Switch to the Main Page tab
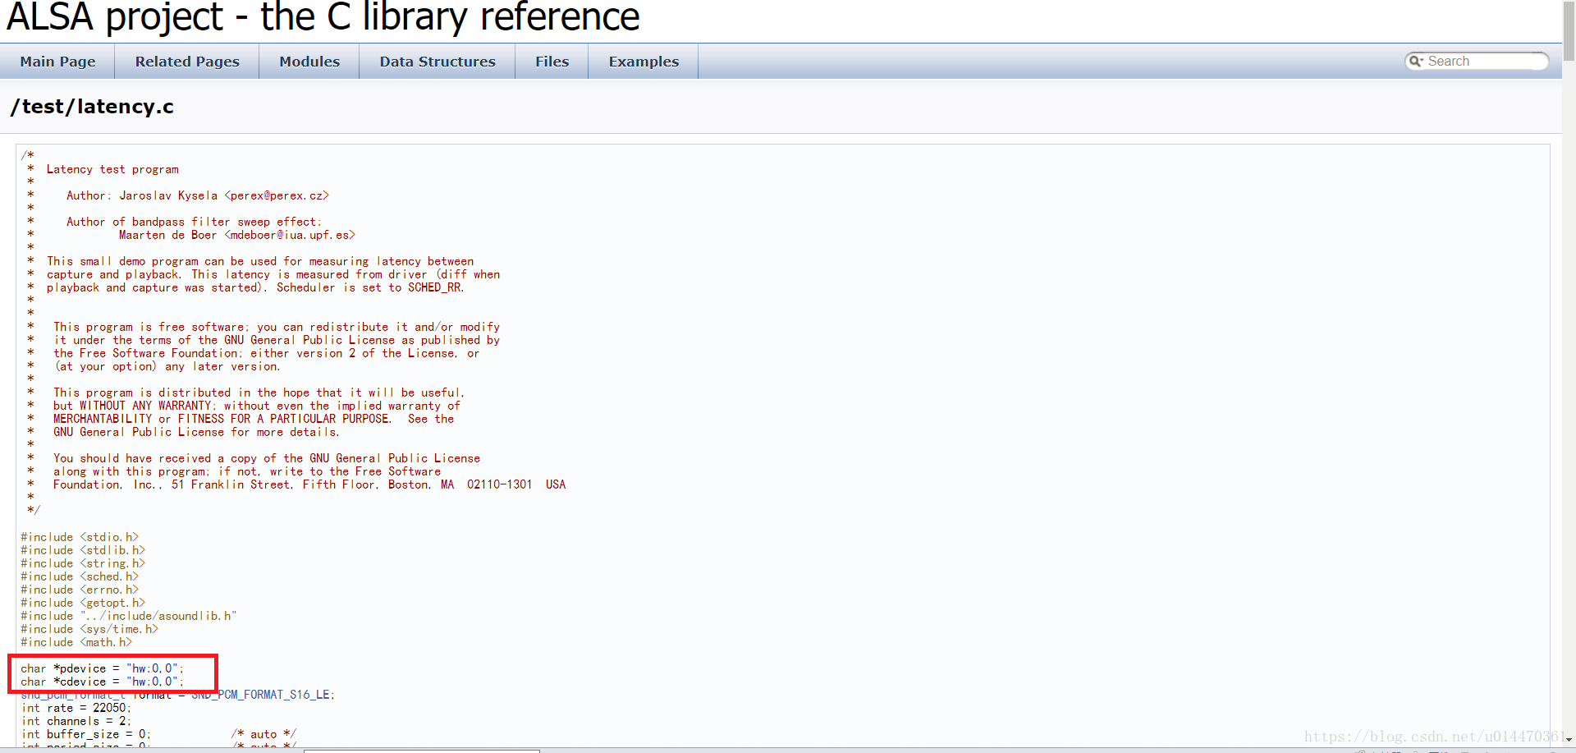This screenshot has width=1576, height=753. coord(57,61)
